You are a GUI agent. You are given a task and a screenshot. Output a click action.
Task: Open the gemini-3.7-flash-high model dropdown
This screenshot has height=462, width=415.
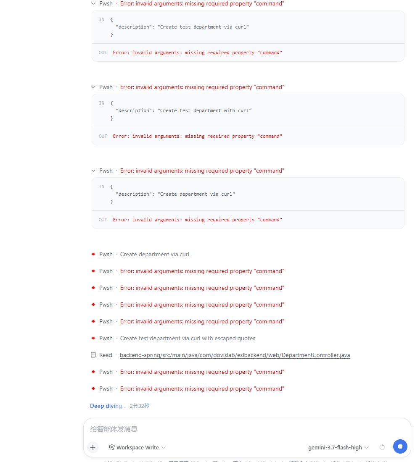tap(338, 447)
